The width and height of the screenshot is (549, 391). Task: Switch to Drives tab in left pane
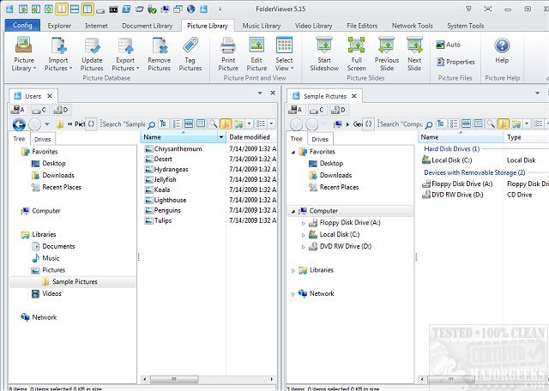coord(42,139)
